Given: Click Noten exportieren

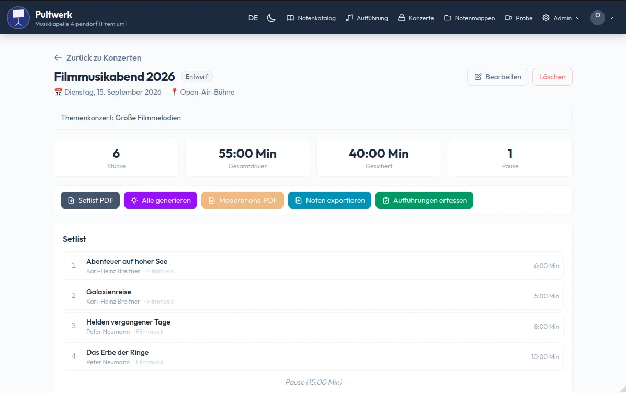Looking at the screenshot, I should tap(329, 200).
